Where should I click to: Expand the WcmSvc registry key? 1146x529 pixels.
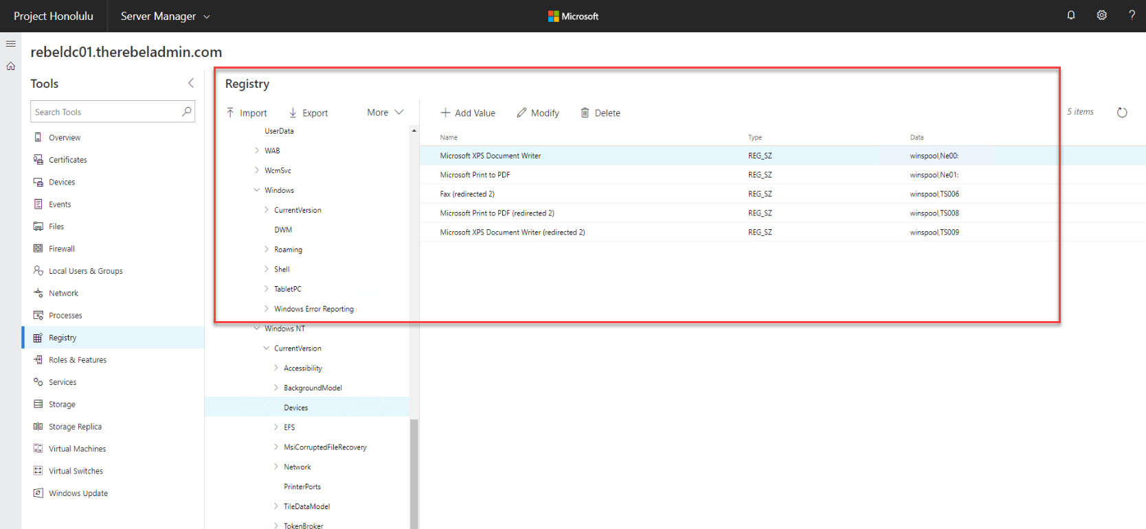point(257,170)
